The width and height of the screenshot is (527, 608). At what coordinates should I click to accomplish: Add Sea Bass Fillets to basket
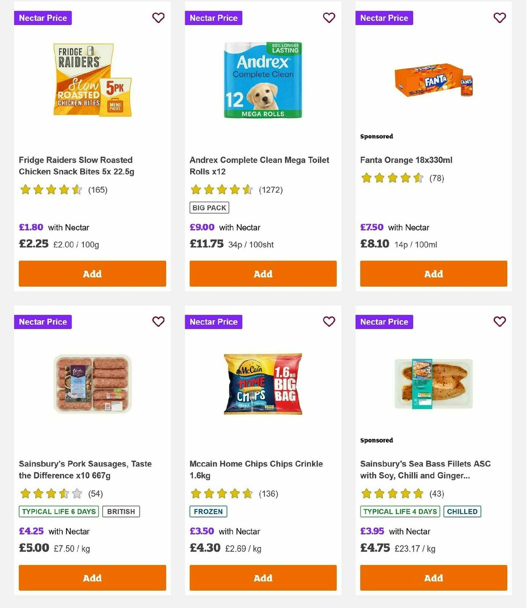pyautogui.click(x=433, y=578)
